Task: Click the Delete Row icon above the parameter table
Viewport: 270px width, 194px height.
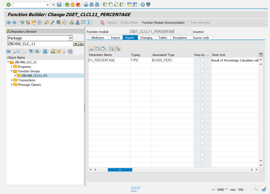Action: [x=117, y=49]
